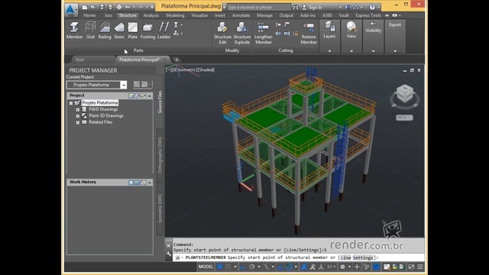Image resolution: width=489 pixels, height=275 pixels.
Task: Expand the Visibility ribbon panel dropdown
Action: coord(374,51)
